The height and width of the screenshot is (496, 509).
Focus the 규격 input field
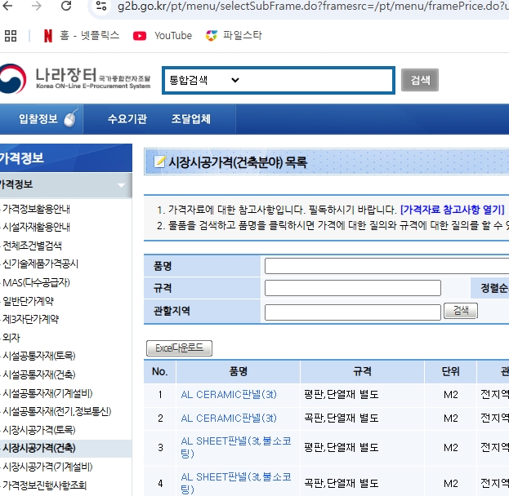click(353, 288)
